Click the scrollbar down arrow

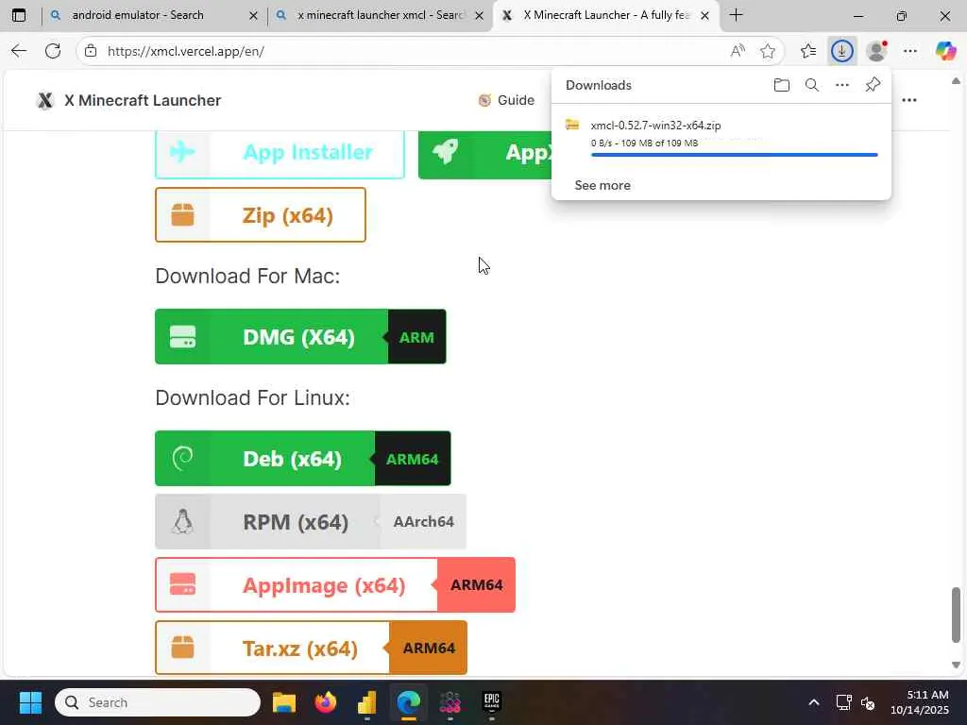point(956,665)
